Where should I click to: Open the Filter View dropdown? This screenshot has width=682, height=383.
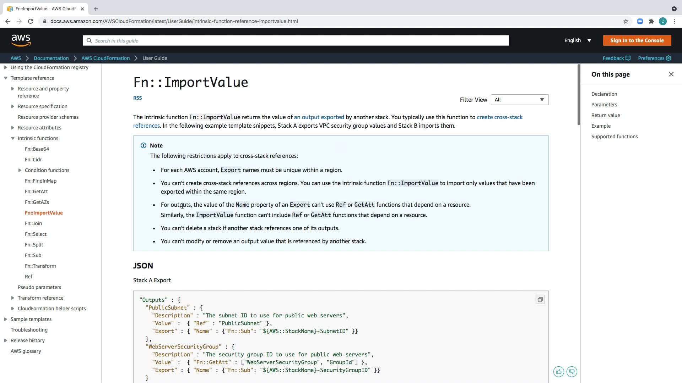[519, 100]
